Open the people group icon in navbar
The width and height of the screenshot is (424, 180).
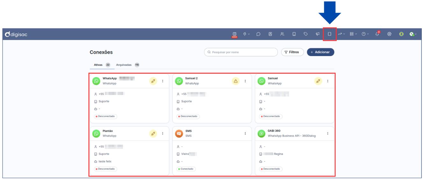click(x=282, y=34)
